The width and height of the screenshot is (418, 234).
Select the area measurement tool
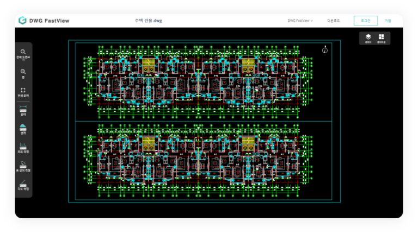coord(23,129)
